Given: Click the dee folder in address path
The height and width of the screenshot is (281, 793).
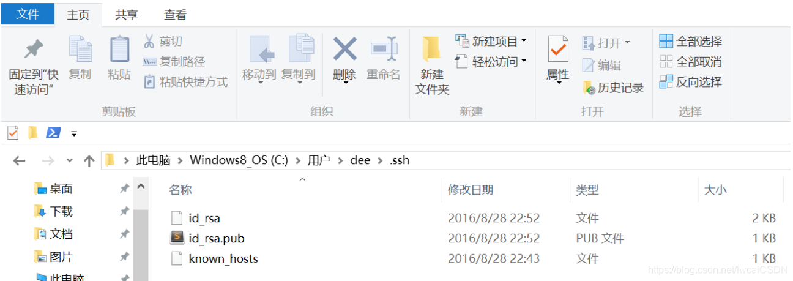Looking at the screenshot, I should coord(360,160).
